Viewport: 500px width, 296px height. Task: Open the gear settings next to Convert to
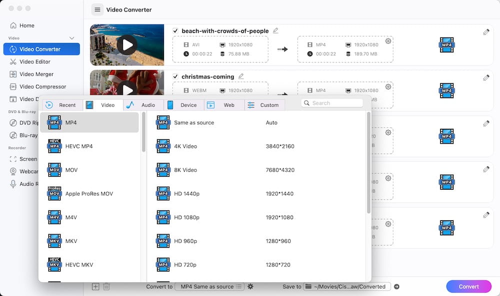250,287
